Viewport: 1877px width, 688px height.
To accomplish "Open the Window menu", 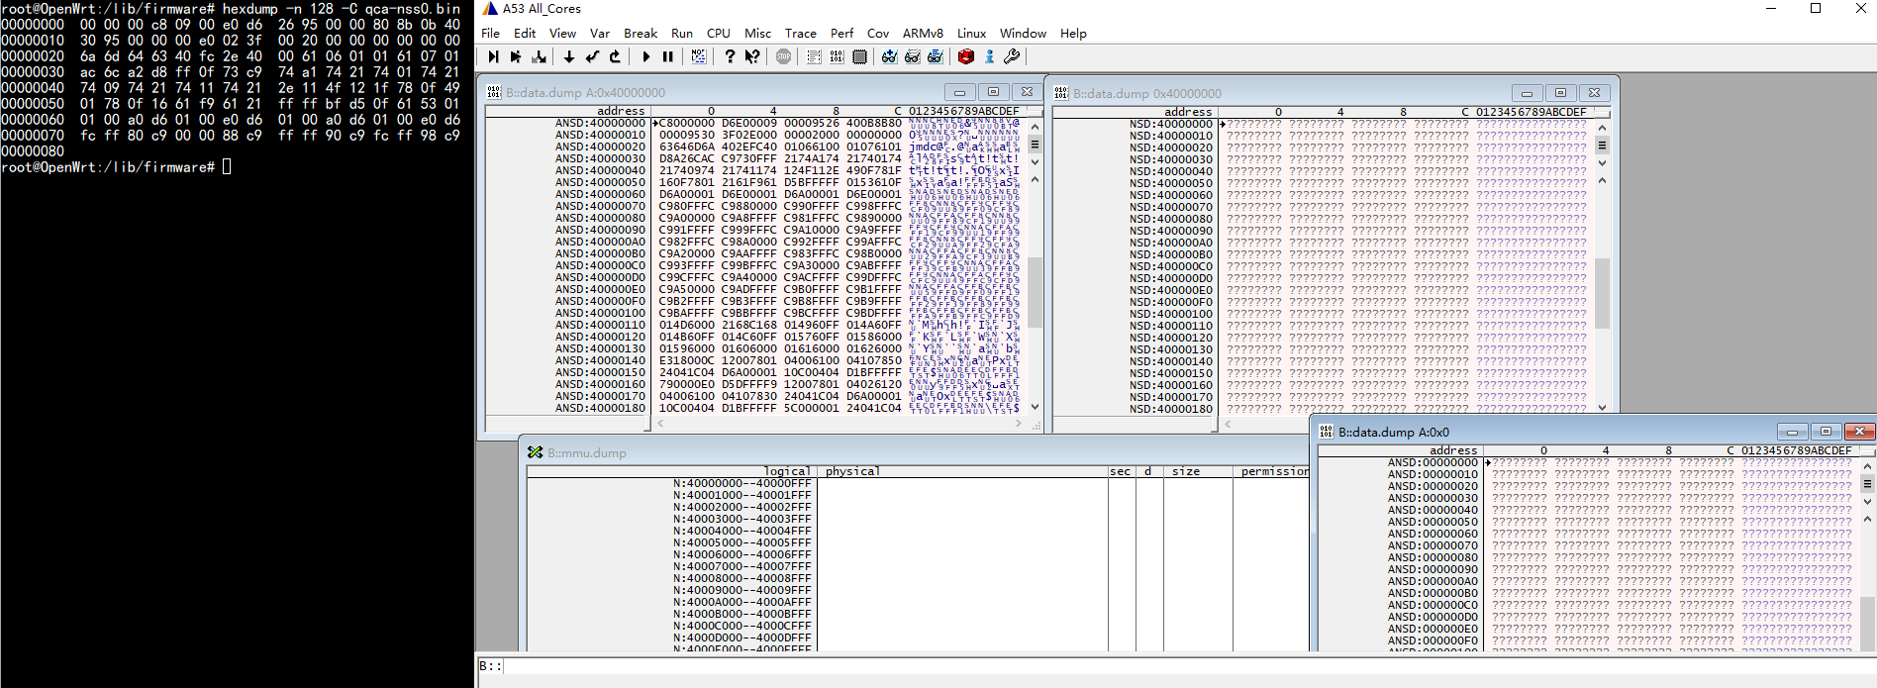I will coord(1024,33).
